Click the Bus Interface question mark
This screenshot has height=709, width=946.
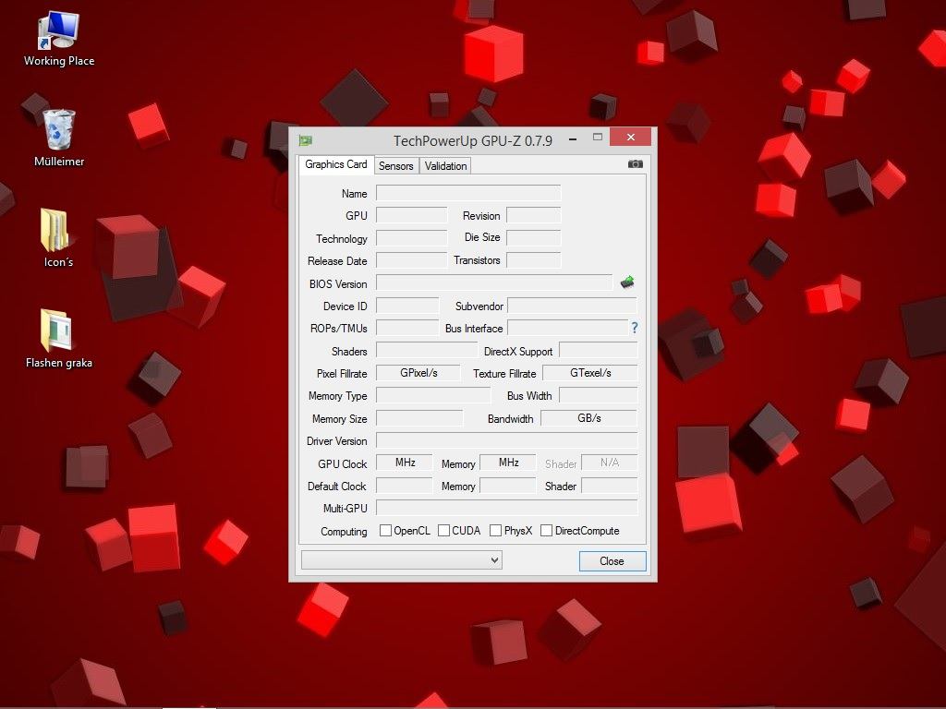point(634,328)
